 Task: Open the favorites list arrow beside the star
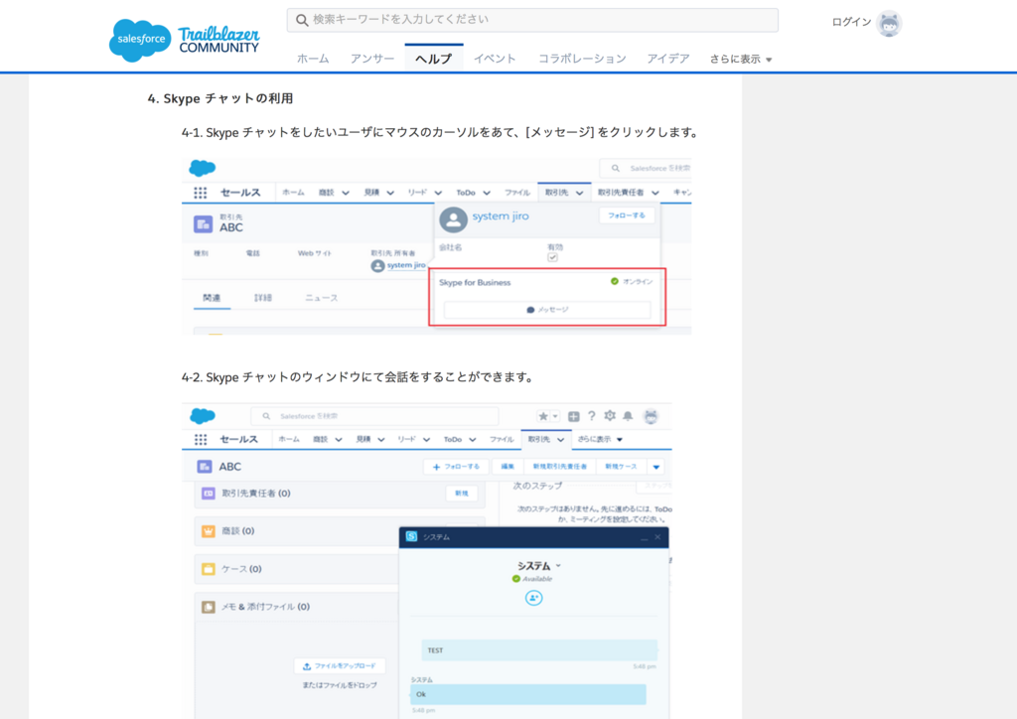click(555, 416)
